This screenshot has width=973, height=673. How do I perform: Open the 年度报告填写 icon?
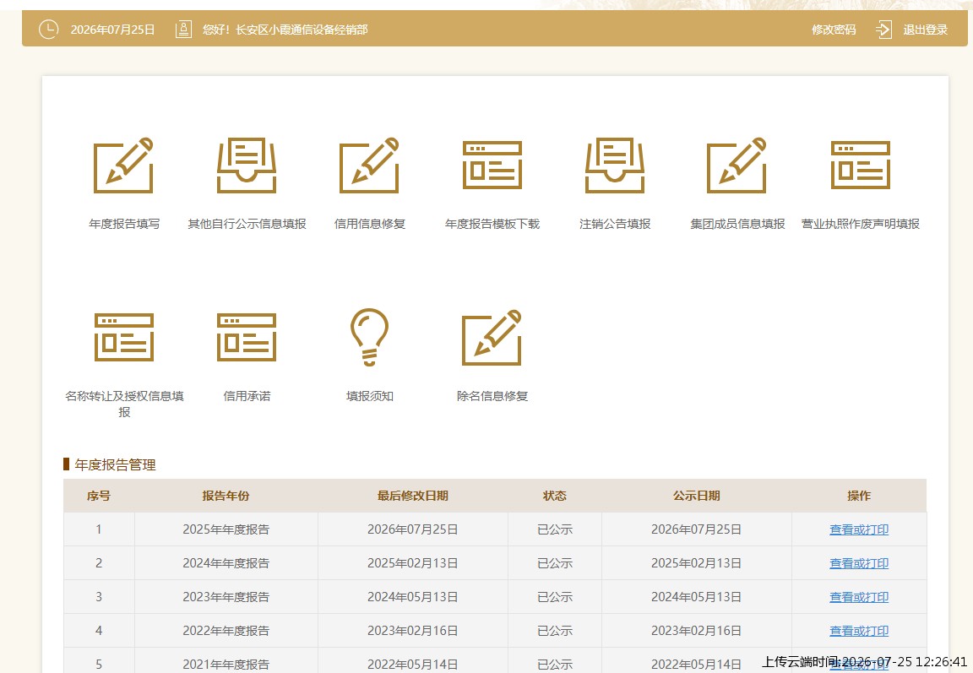(123, 165)
